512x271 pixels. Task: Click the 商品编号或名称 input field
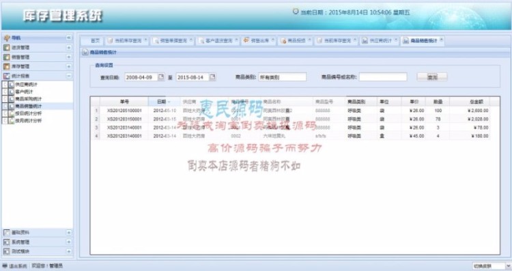(x=383, y=77)
